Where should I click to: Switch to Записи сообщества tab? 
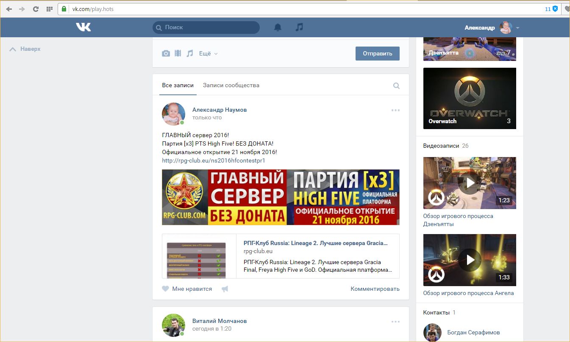click(231, 85)
